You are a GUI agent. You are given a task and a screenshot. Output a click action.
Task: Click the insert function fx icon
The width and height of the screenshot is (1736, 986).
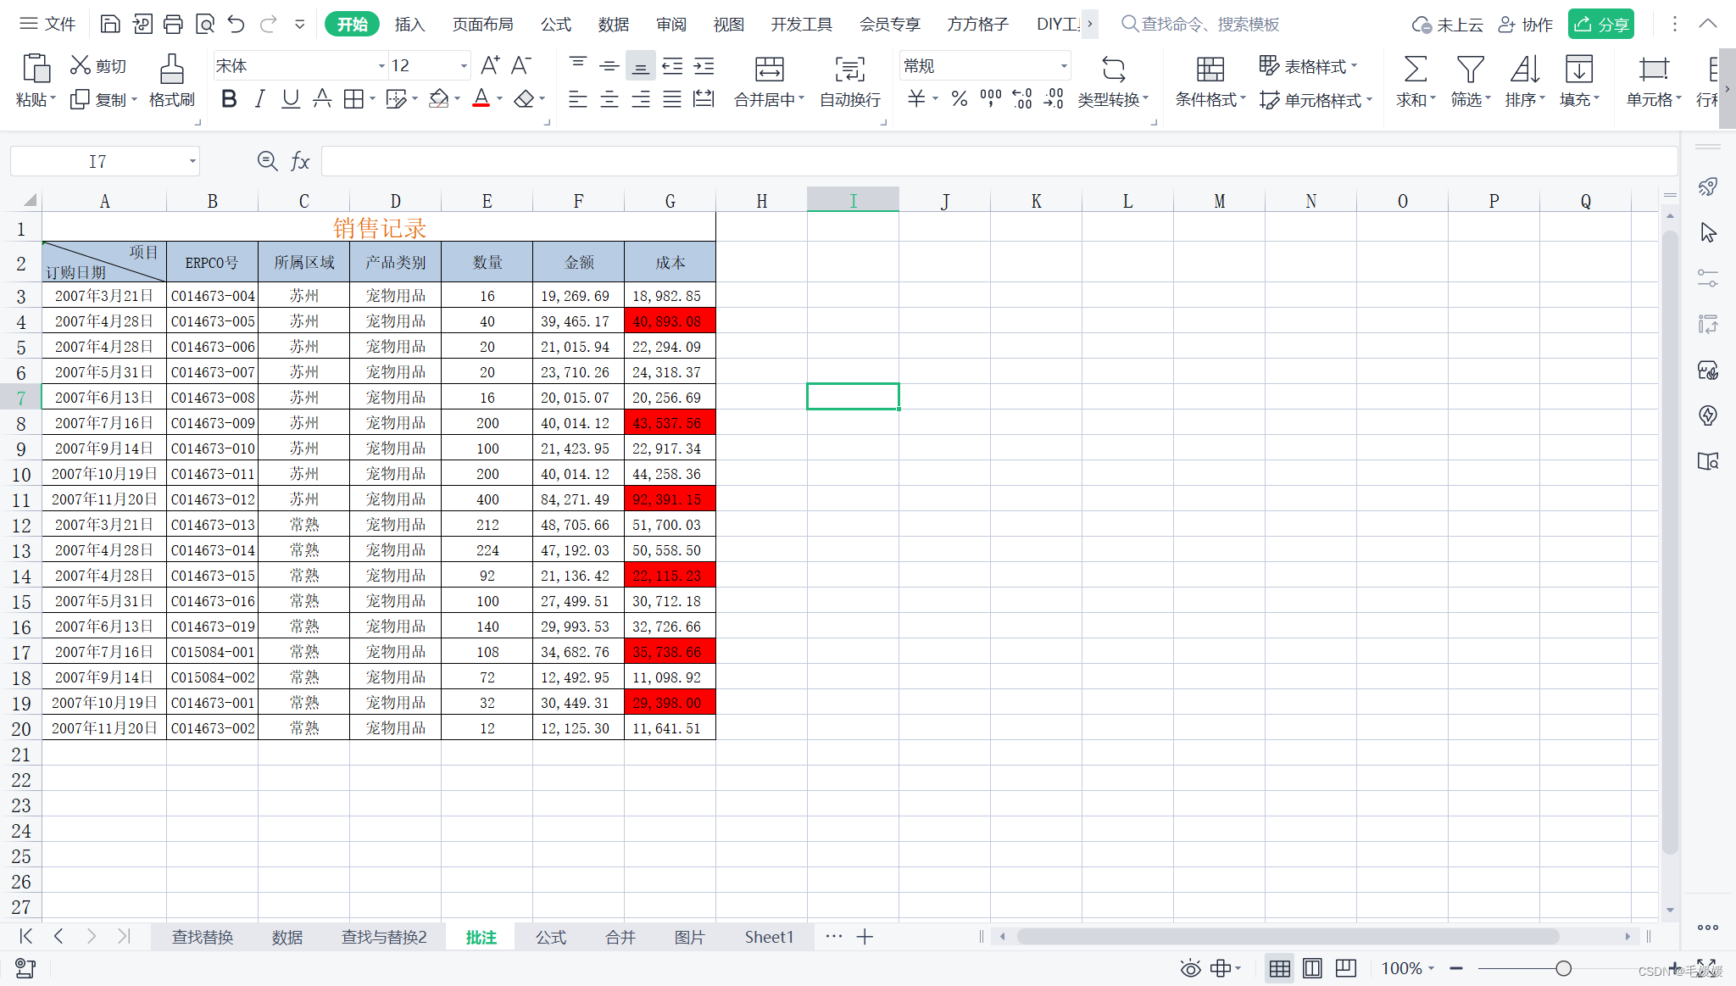(300, 161)
